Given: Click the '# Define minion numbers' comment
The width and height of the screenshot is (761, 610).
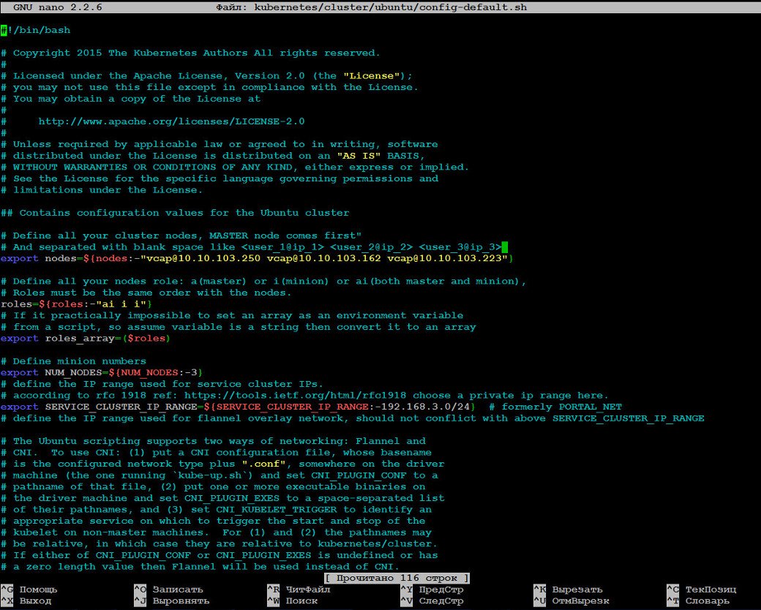Looking at the screenshot, I should coord(73,361).
